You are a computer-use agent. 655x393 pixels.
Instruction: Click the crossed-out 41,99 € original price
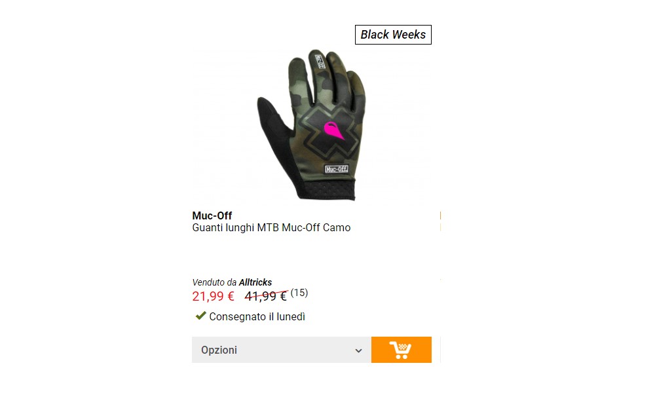266,296
